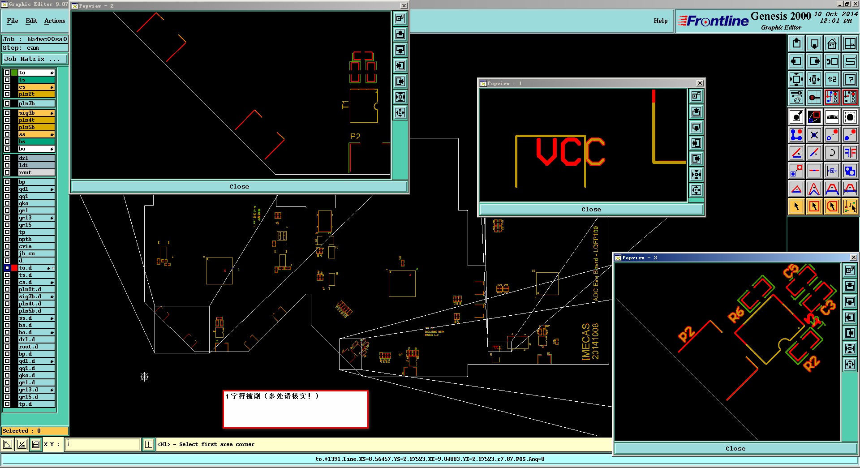Click zoom in icon in Popview 2
Viewport: 860px width, 468px height.
point(400,97)
